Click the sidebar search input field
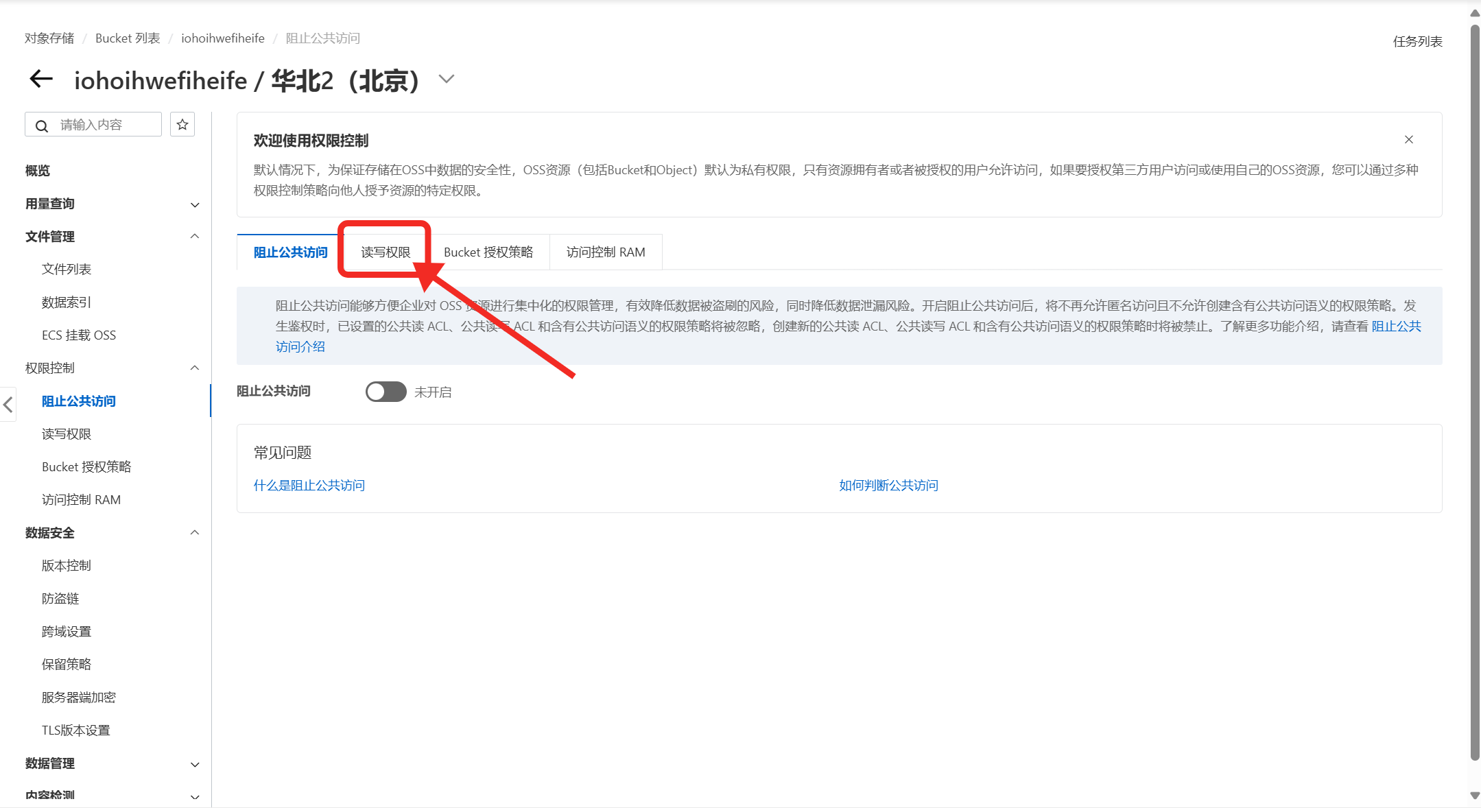1481x808 pixels. pyautogui.click(x=103, y=125)
